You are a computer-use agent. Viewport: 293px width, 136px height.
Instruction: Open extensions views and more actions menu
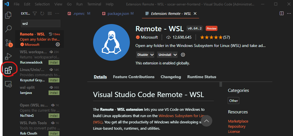click(x=57, y=13)
